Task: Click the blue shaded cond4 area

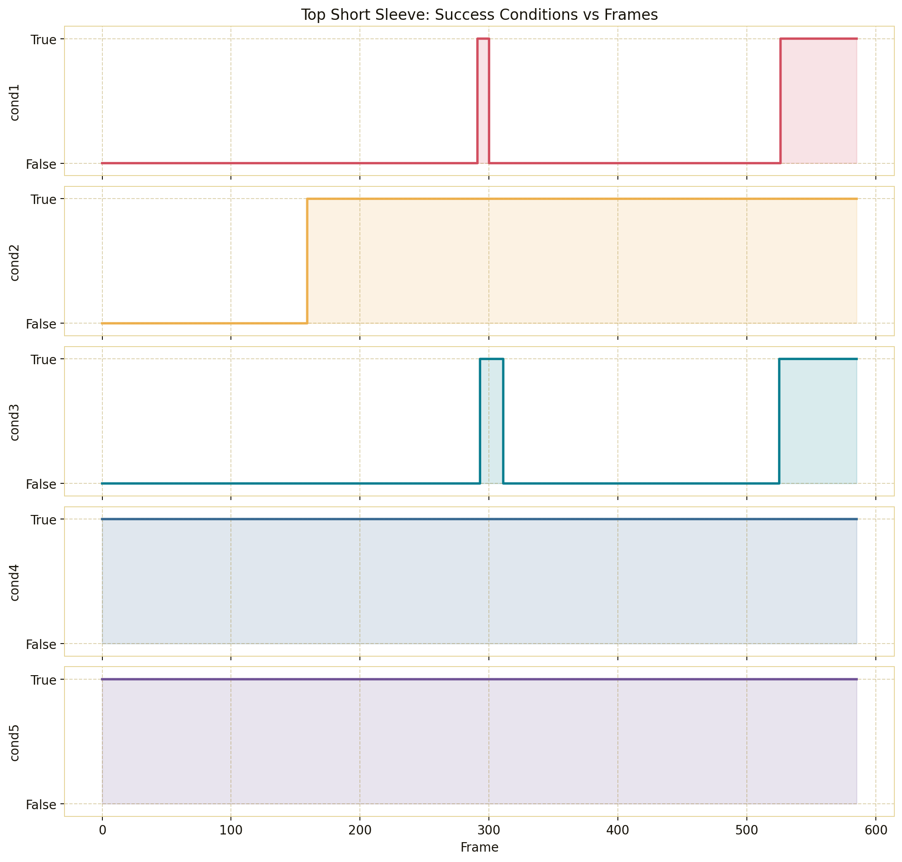Action: click(479, 581)
